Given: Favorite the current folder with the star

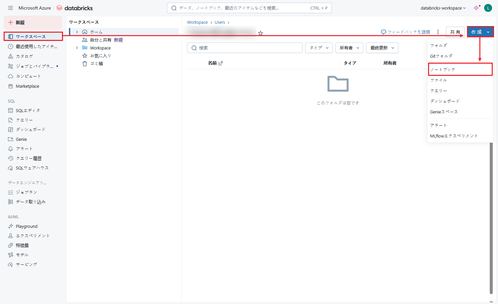Looking at the screenshot, I should [x=261, y=33].
